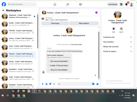Viewport: 137px width, 102px height.
Task: Expand Customize chat section
Action: 118,37
